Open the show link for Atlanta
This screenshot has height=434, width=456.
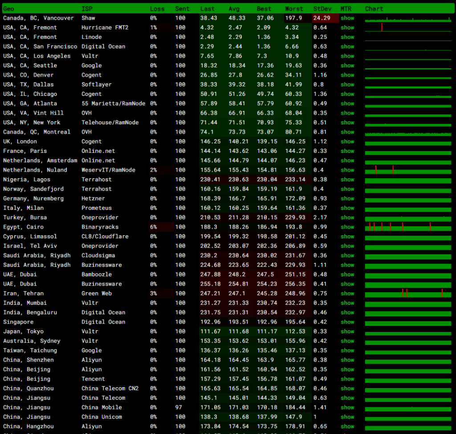click(347, 104)
